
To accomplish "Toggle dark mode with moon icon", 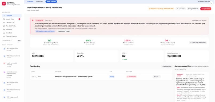I will pyautogui.click(x=212, y=3).
